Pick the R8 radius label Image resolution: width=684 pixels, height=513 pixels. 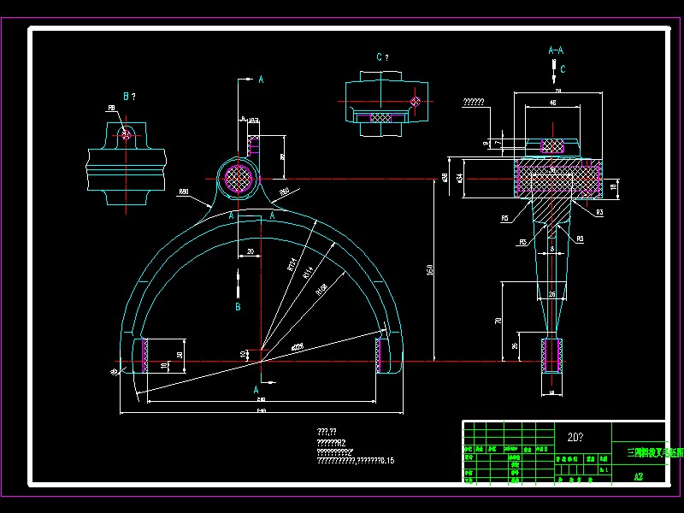[x=112, y=108]
